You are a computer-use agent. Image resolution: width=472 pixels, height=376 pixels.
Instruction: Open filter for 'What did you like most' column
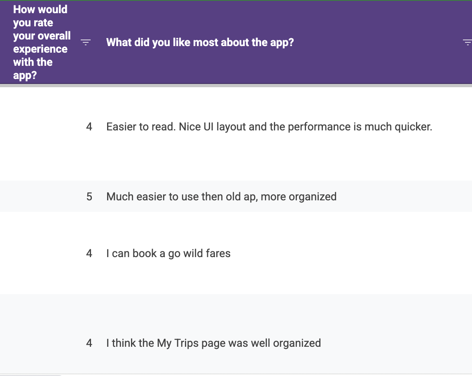(467, 42)
